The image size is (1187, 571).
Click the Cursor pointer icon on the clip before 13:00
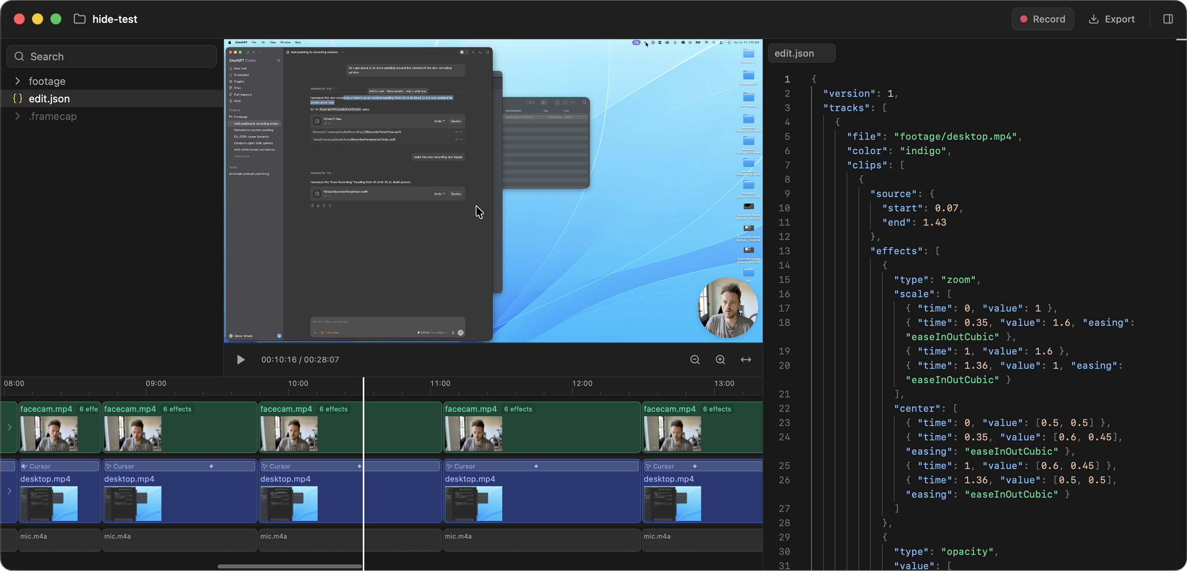648,466
